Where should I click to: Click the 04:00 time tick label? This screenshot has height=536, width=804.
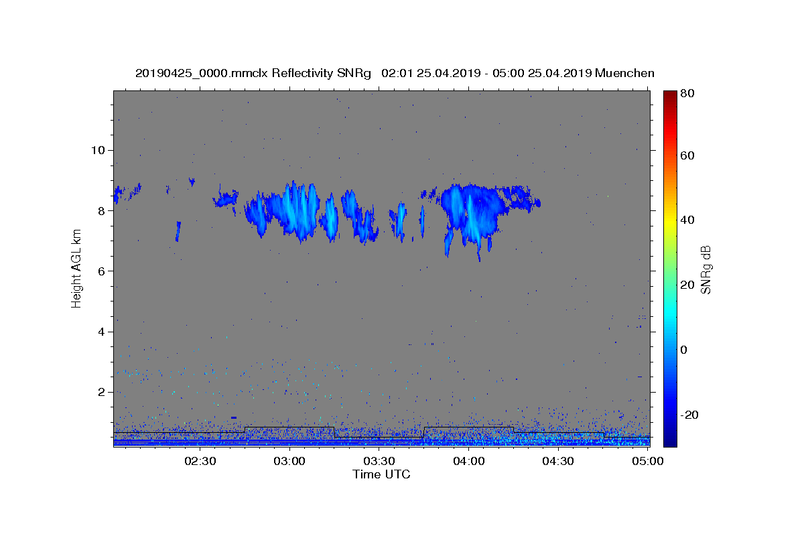pos(469,462)
